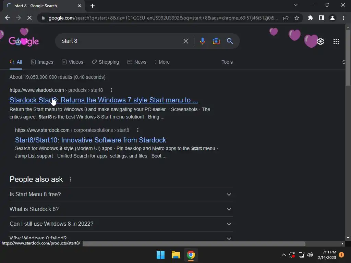The height and width of the screenshot is (263, 351).
Task: Show hidden system tray icons
Action: (x=283, y=255)
